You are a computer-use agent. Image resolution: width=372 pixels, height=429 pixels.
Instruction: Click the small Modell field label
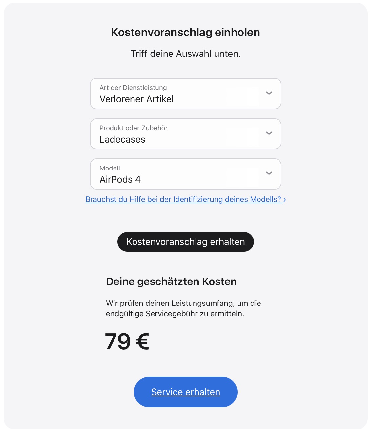[x=110, y=168]
